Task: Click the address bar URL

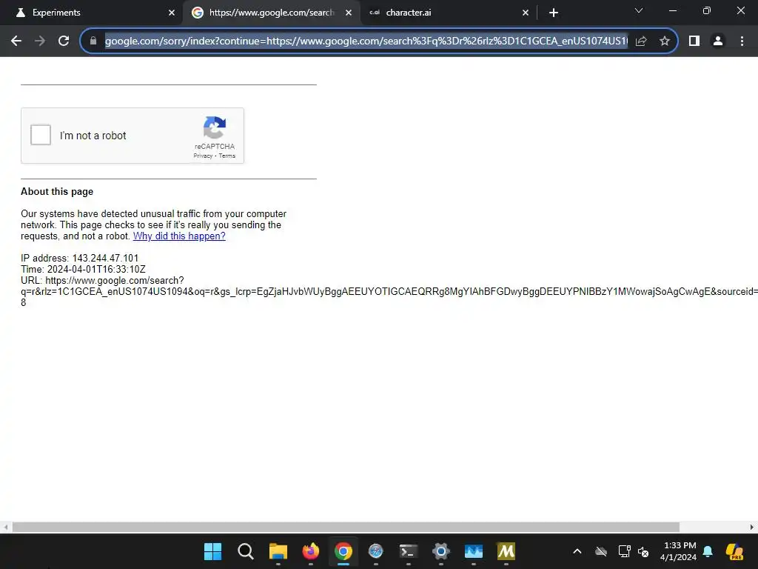Action: [x=366, y=41]
